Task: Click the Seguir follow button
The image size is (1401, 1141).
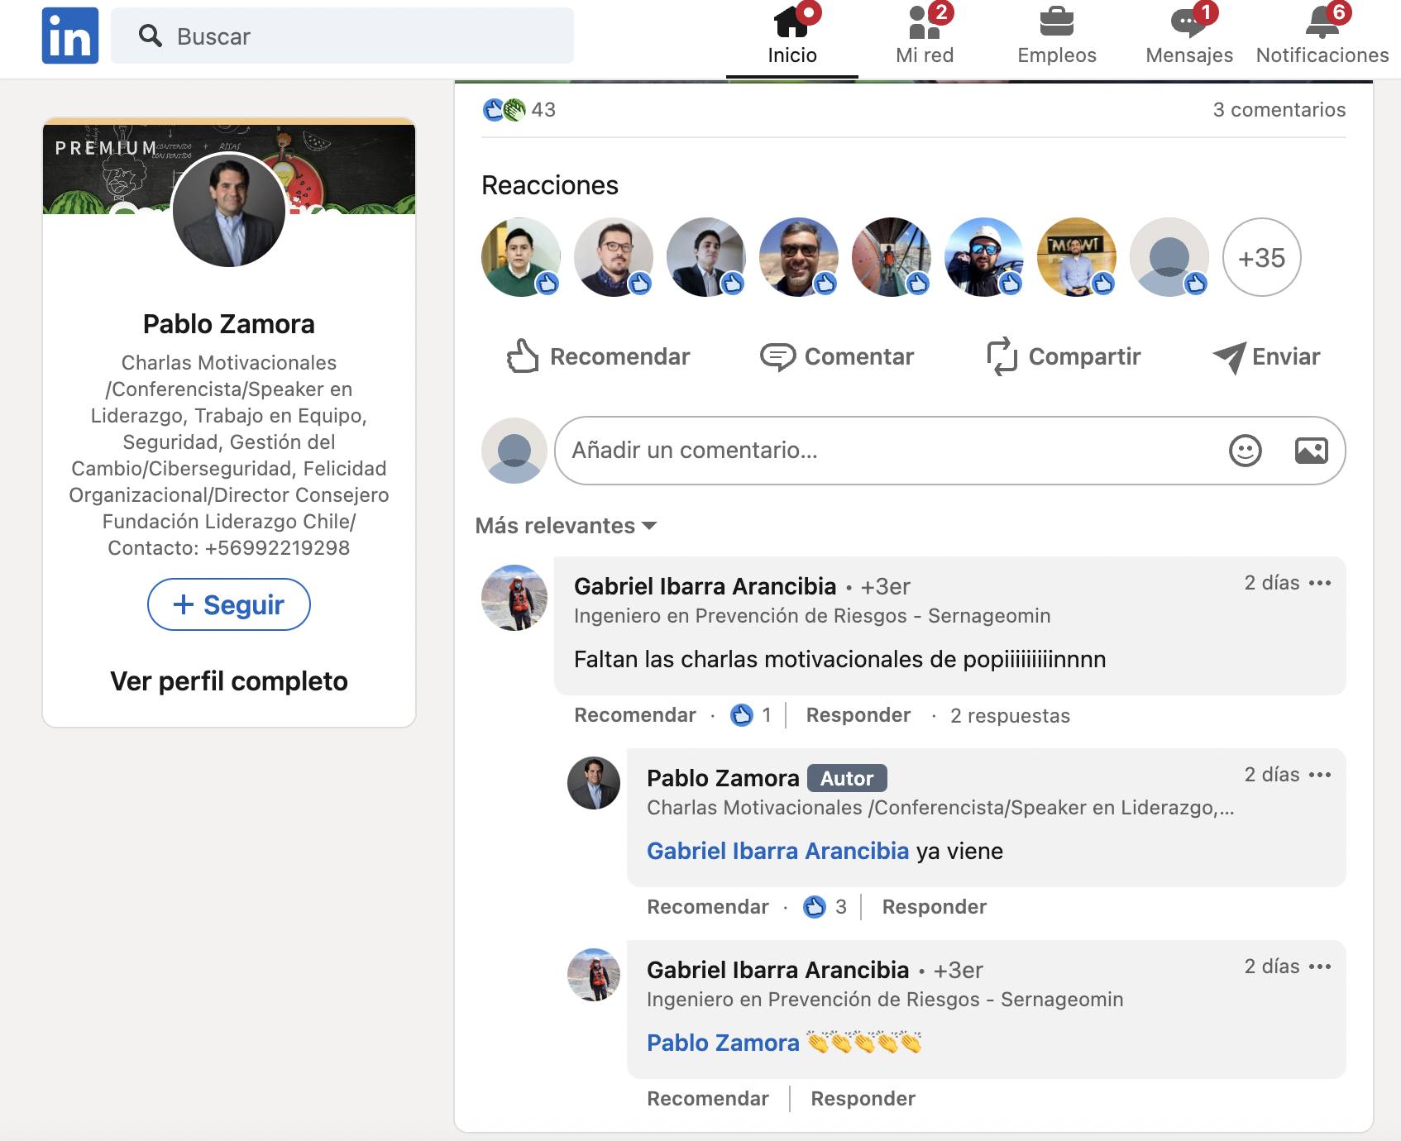Action: click(229, 604)
